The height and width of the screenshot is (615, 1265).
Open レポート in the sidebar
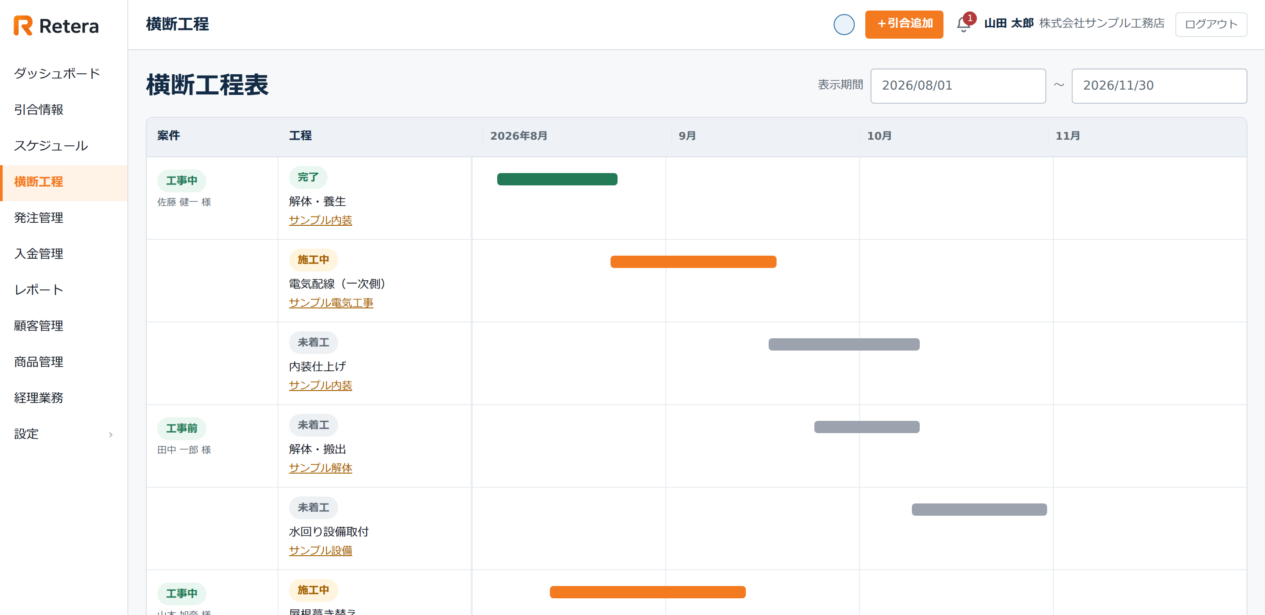[64, 290]
